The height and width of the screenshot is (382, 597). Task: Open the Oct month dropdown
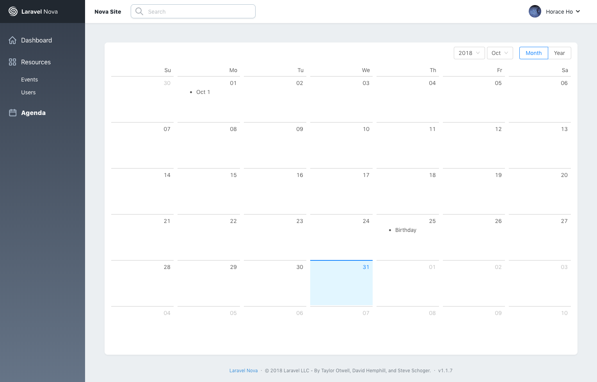(499, 53)
